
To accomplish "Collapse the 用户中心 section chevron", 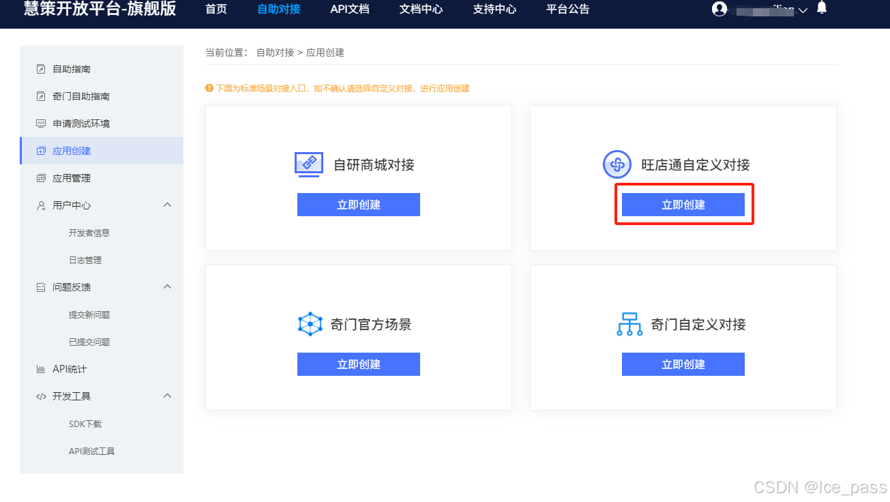I will pyautogui.click(x=167, y=205).
